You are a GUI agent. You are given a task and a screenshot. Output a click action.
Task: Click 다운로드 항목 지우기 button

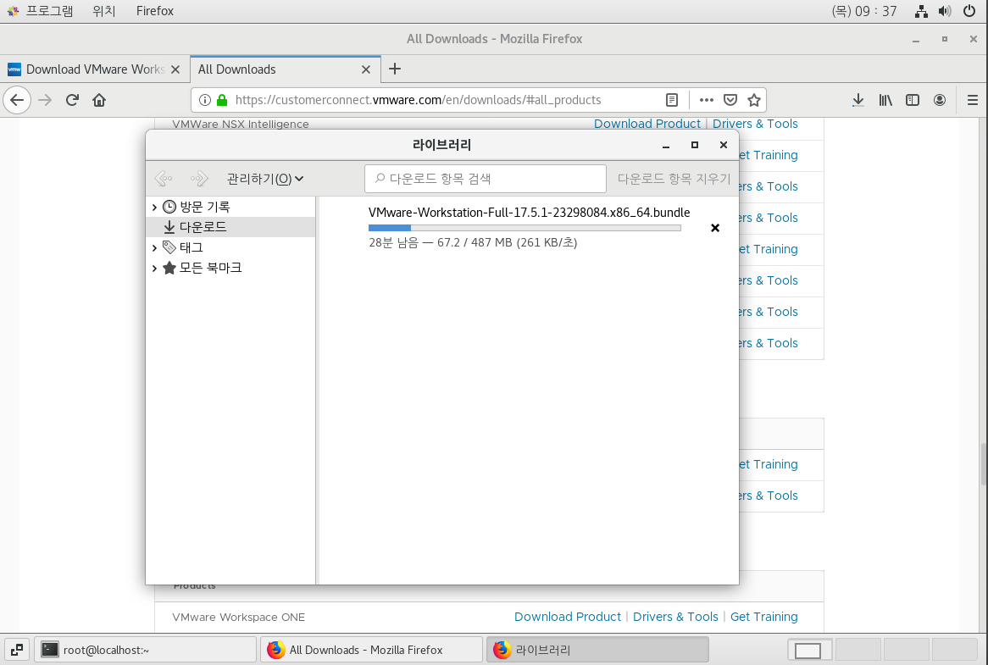(x=674, y=179)
